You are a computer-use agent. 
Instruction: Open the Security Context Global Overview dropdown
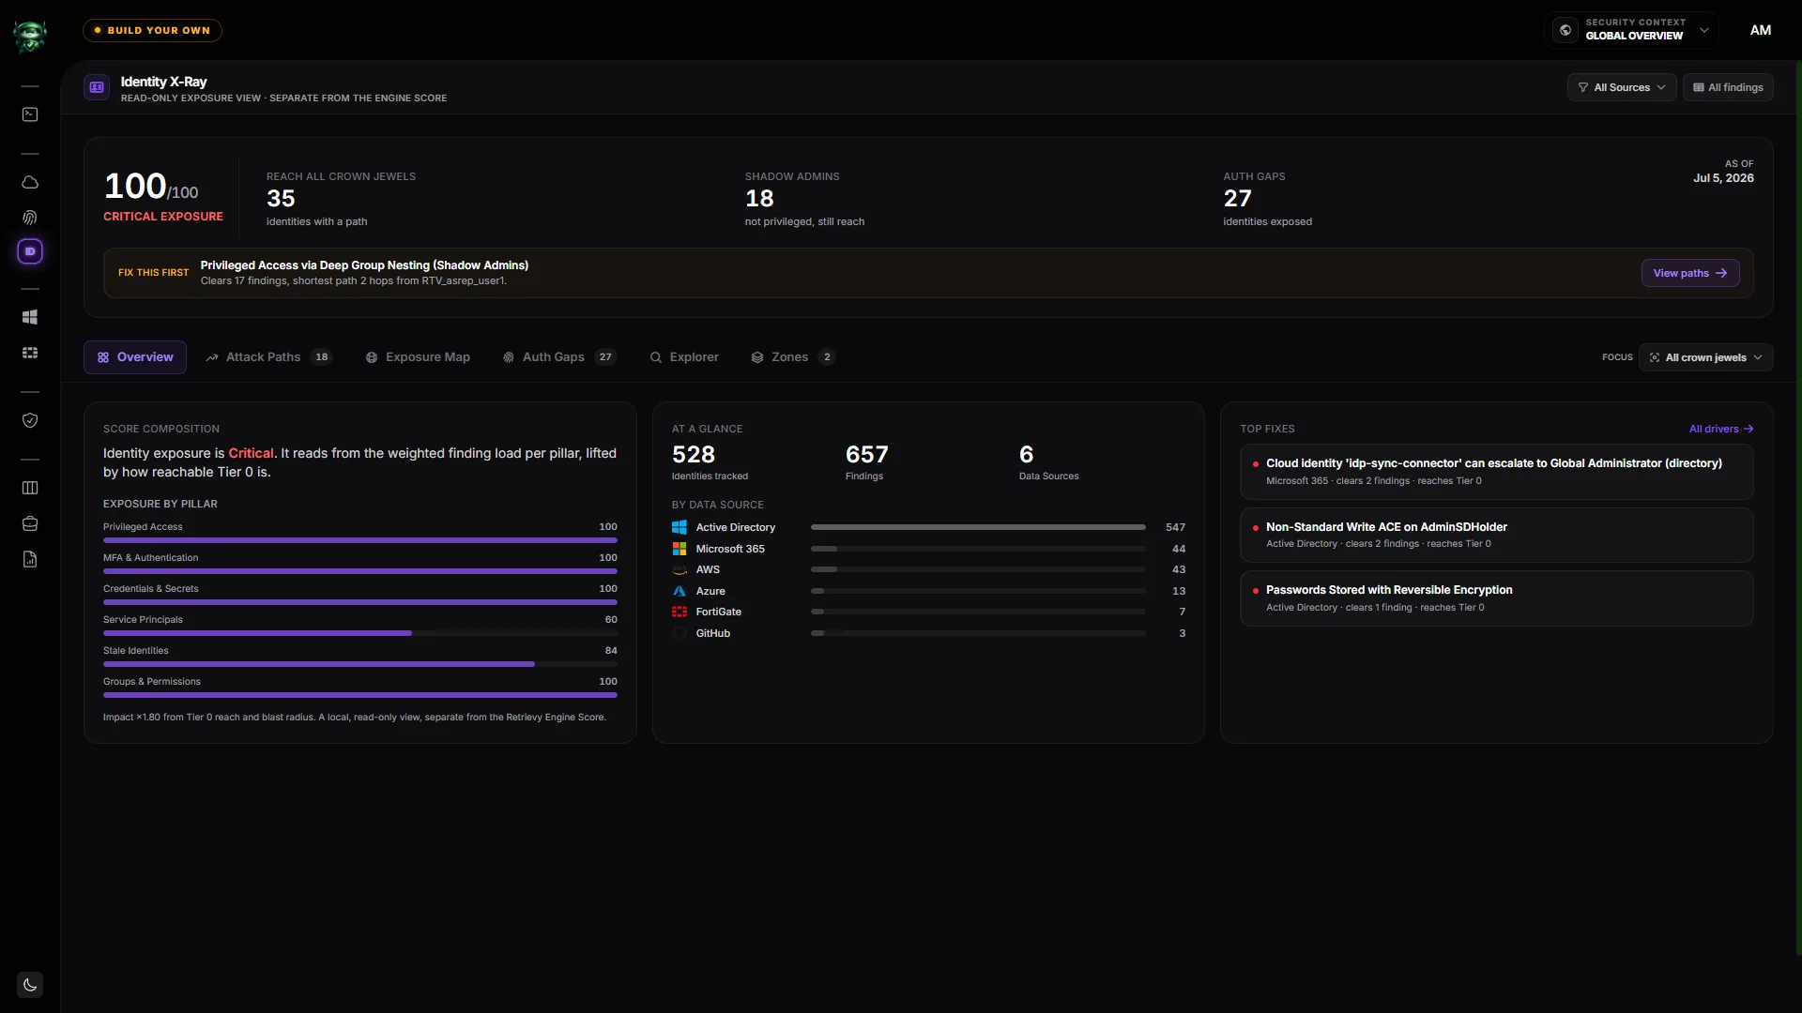(1631, 30)
